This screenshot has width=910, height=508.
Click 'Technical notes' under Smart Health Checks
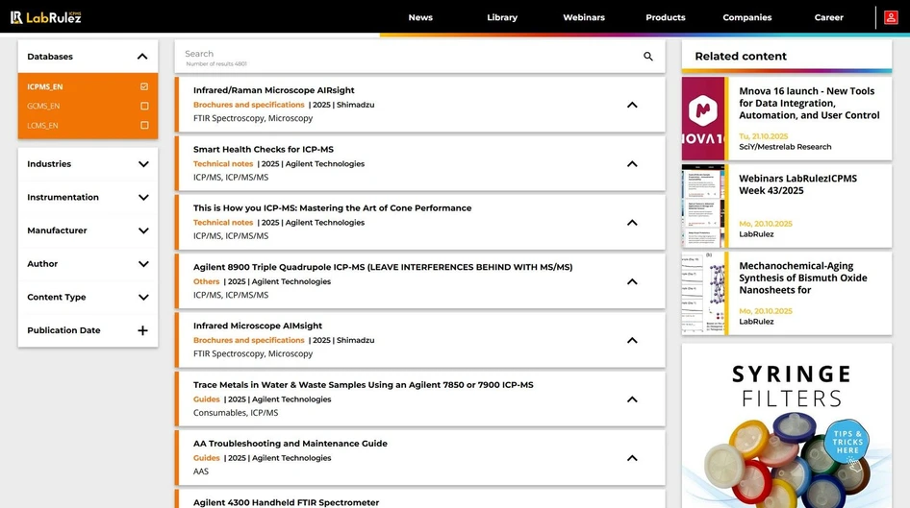pos(223,164)
